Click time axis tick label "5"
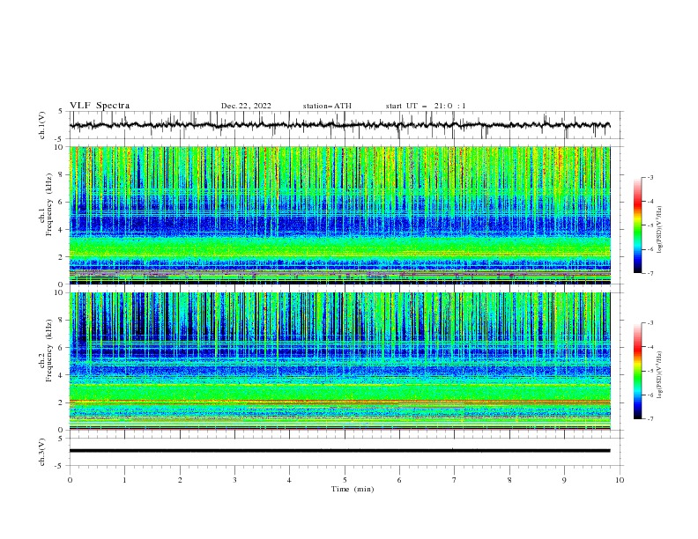698x539 pixels. point(345,480)
